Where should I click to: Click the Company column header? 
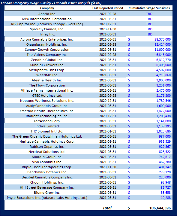(47, 8)
